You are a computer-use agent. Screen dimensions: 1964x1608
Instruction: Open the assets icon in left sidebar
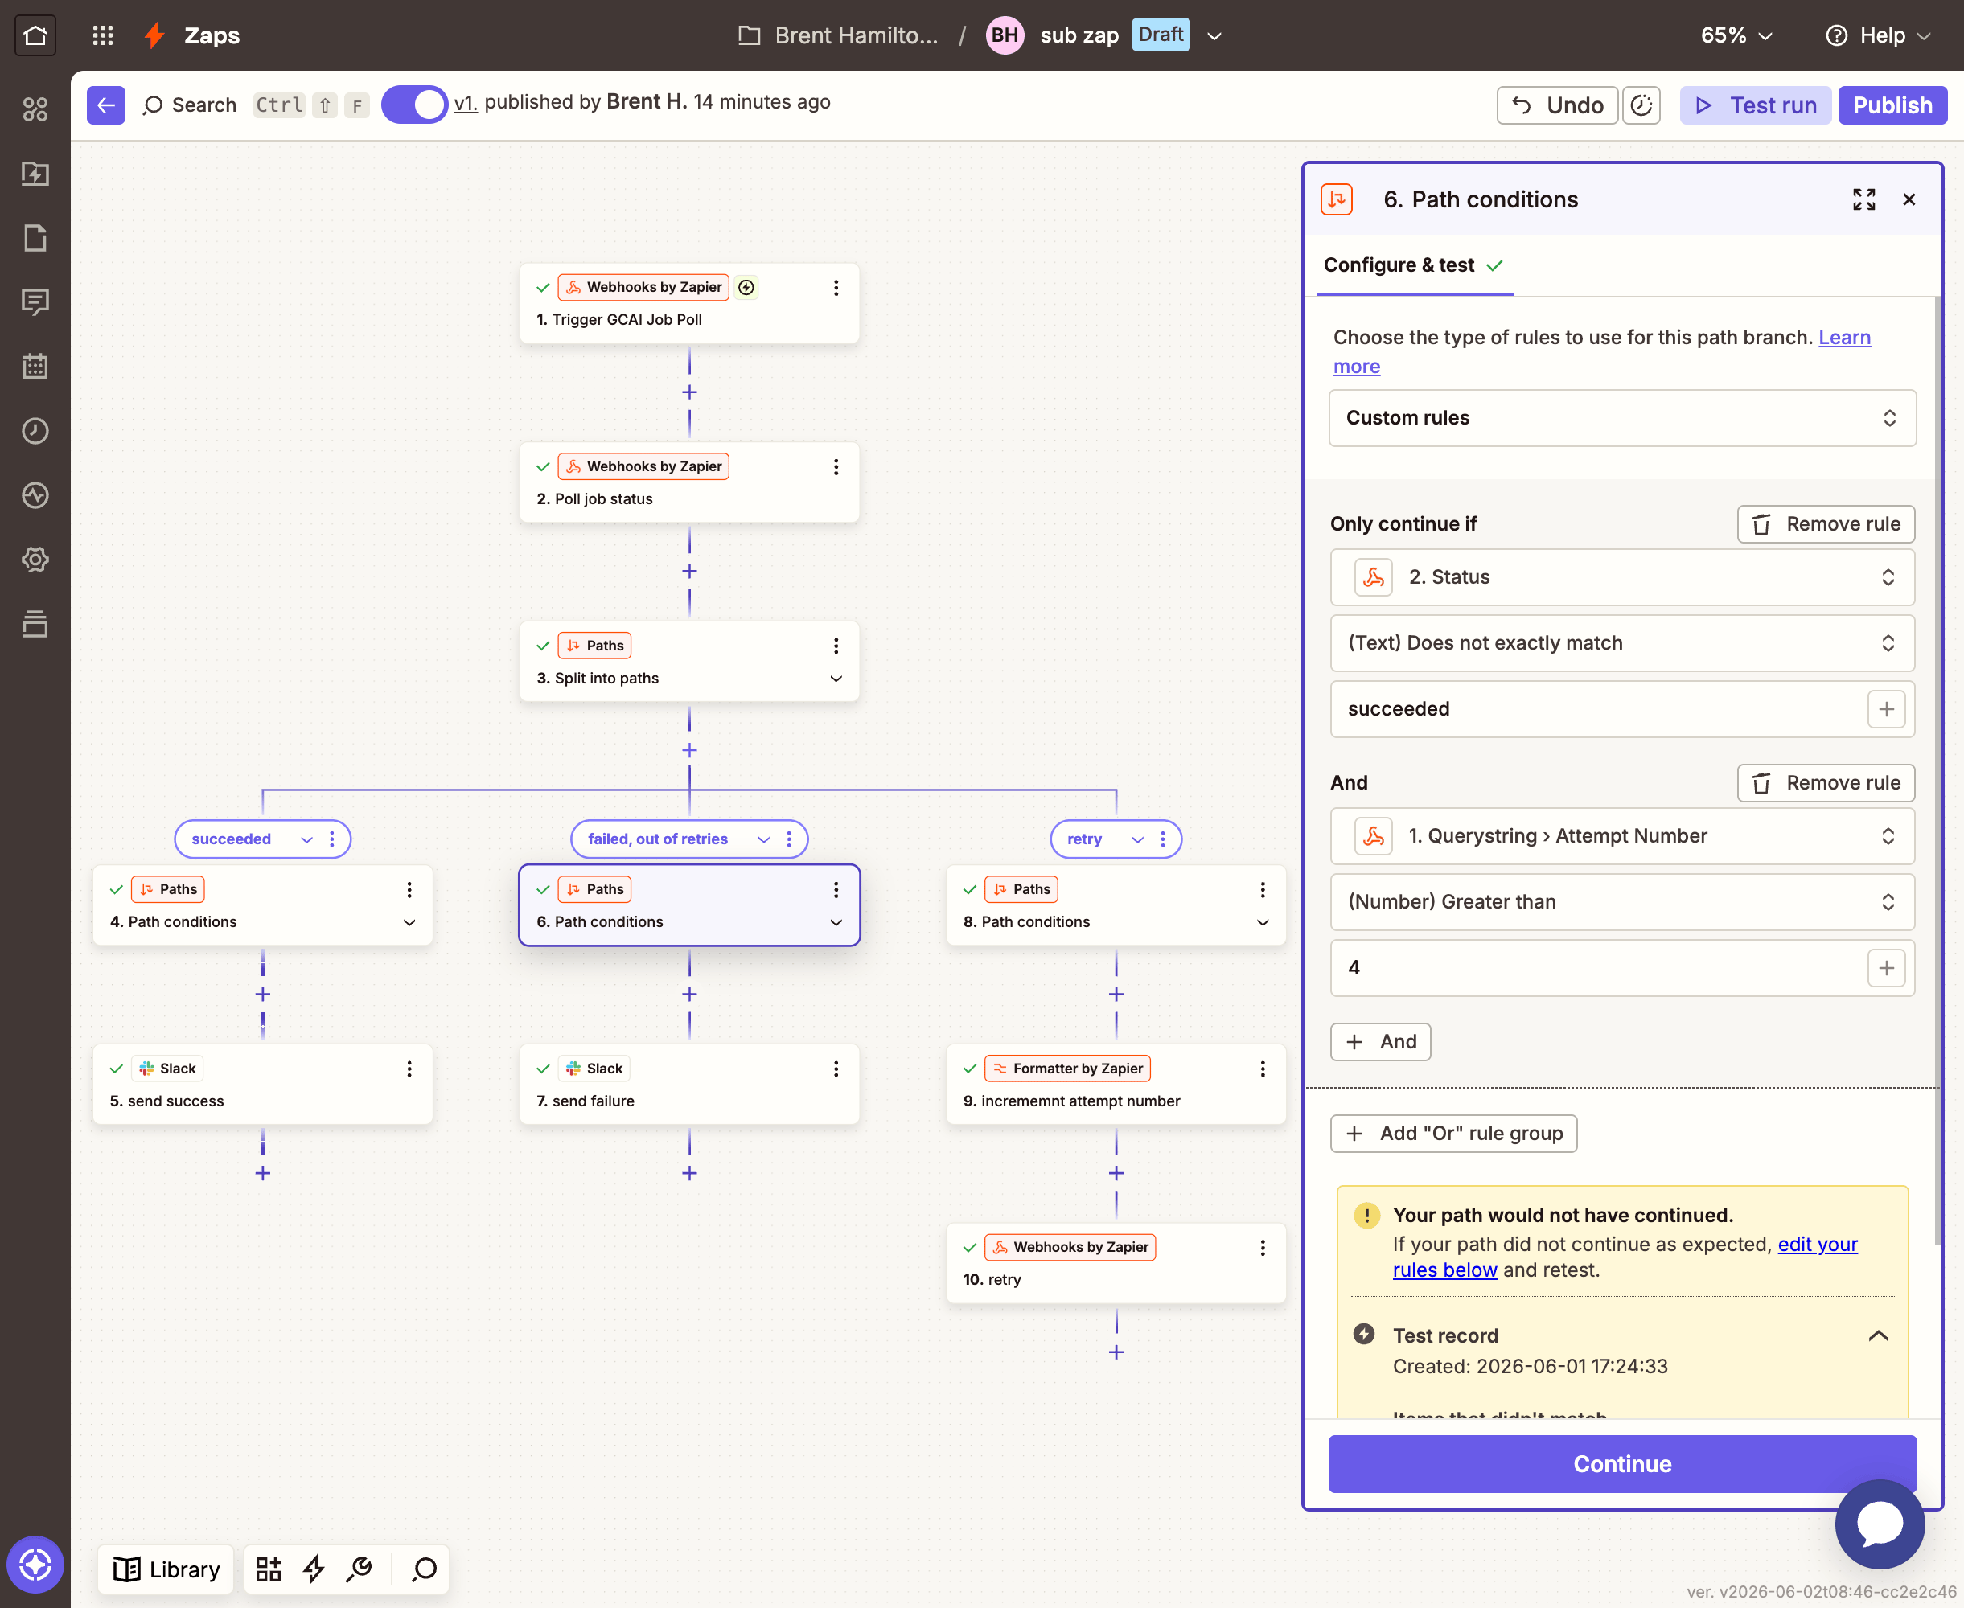click(35, 109)
